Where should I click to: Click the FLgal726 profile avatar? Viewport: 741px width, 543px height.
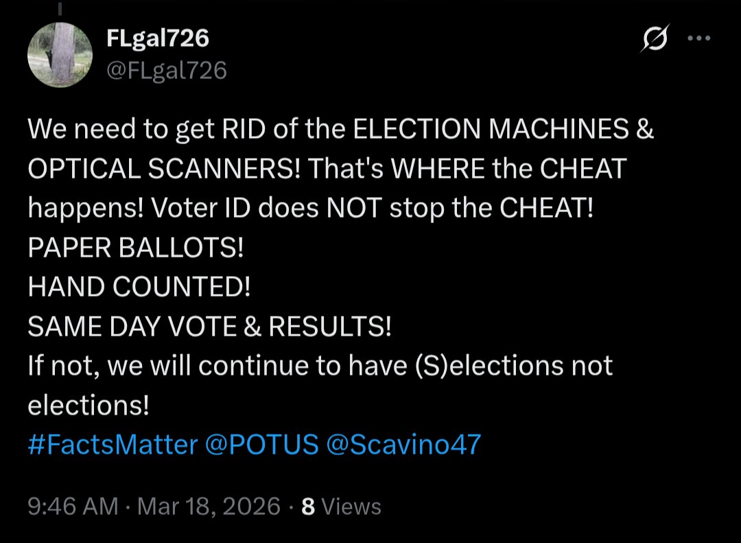click(60, 54)
